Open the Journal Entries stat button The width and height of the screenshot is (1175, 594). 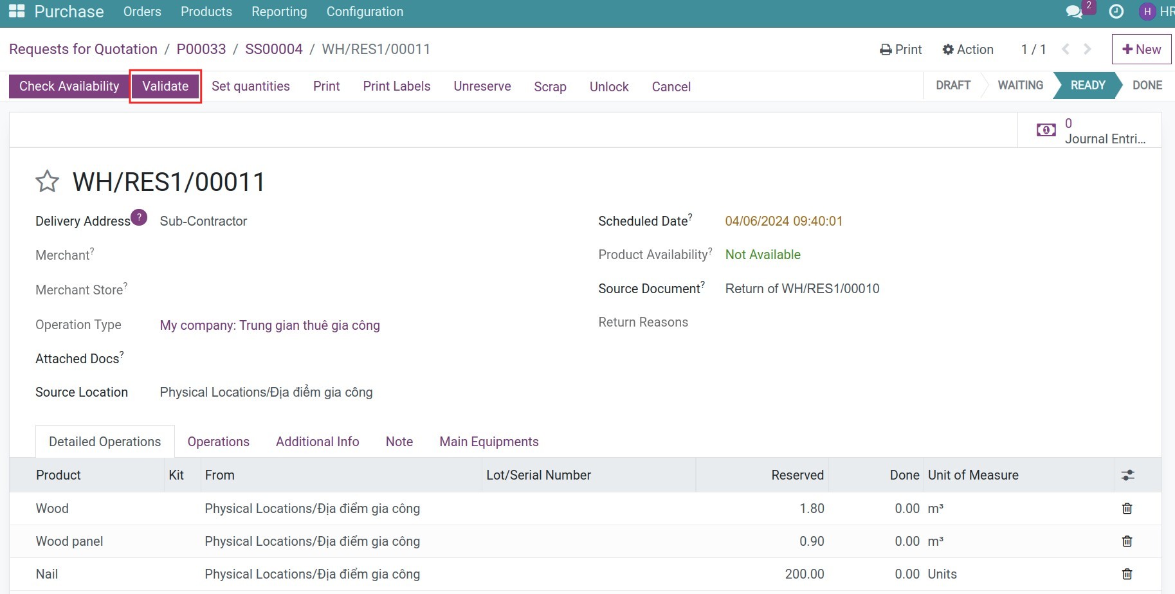1089,130
